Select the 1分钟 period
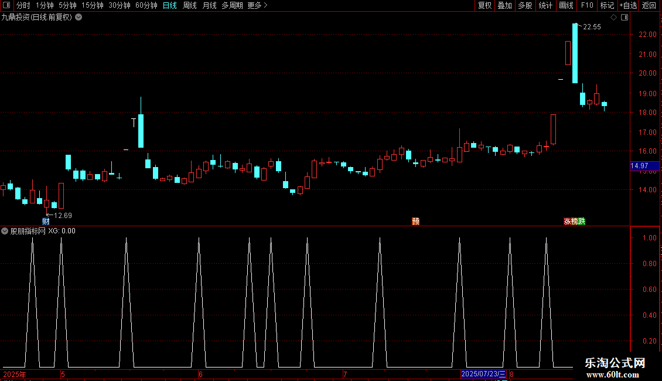Viewport: 662px width, 381px height. point(45,5)
